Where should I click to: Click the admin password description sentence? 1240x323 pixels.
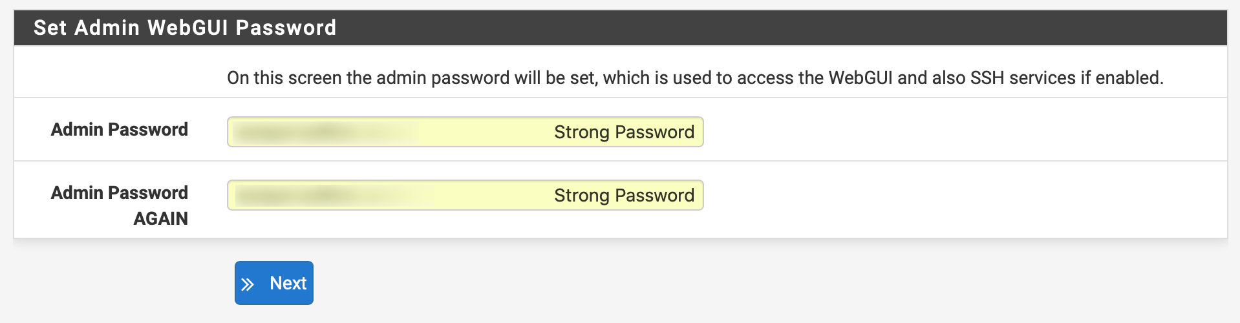tap(695, 78)
